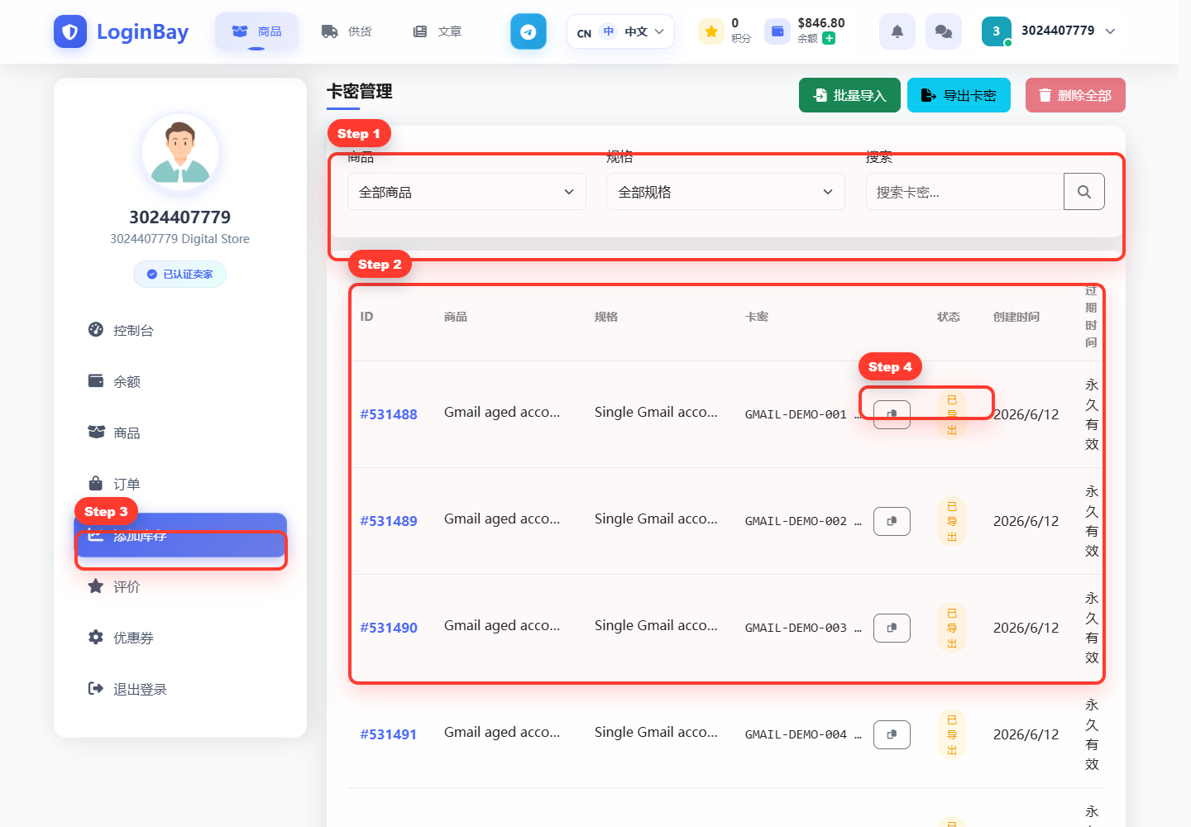This screenshot has width=1191, height=827.
Task: Open the 优惠券 coupons sidebar item
Action: (x=180, y=638)
